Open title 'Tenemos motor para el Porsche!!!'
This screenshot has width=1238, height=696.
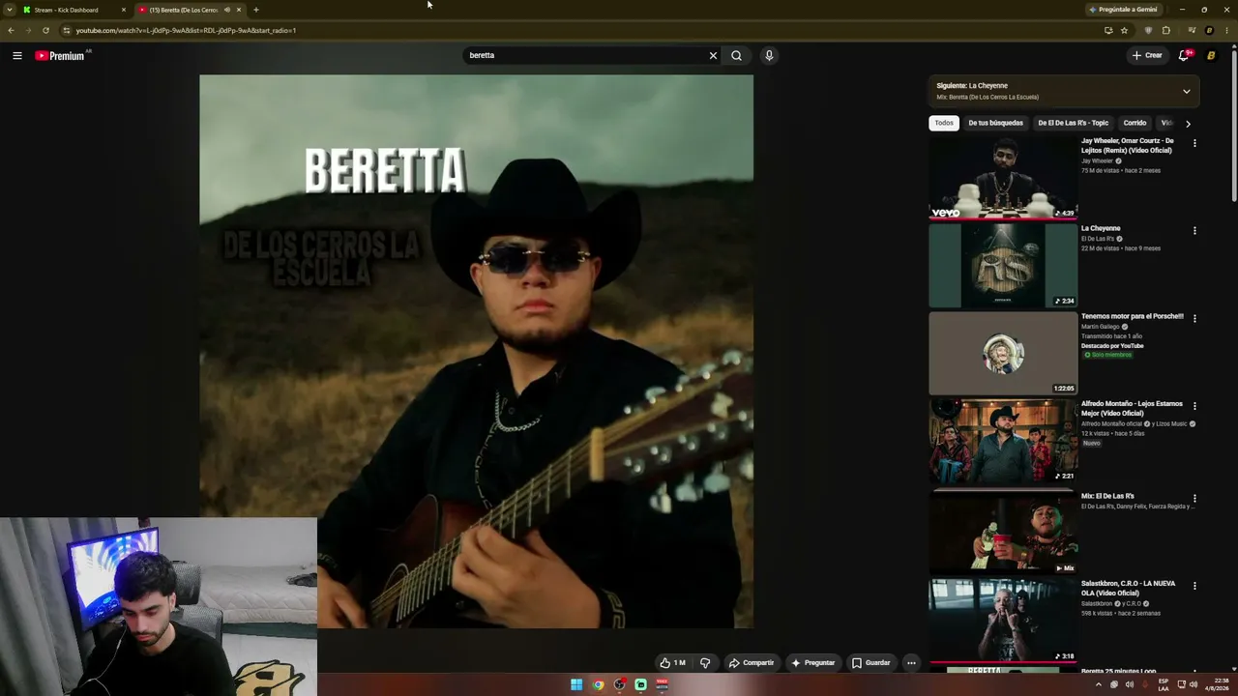tap(1132, 316)
